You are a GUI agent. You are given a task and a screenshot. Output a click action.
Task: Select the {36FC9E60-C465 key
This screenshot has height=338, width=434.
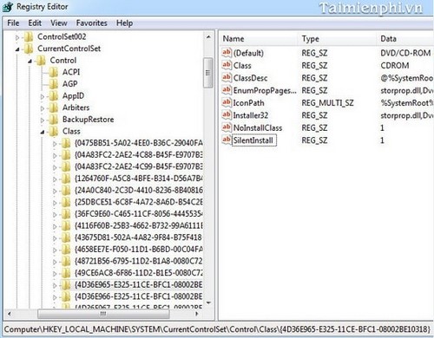(x=138, y=214)
